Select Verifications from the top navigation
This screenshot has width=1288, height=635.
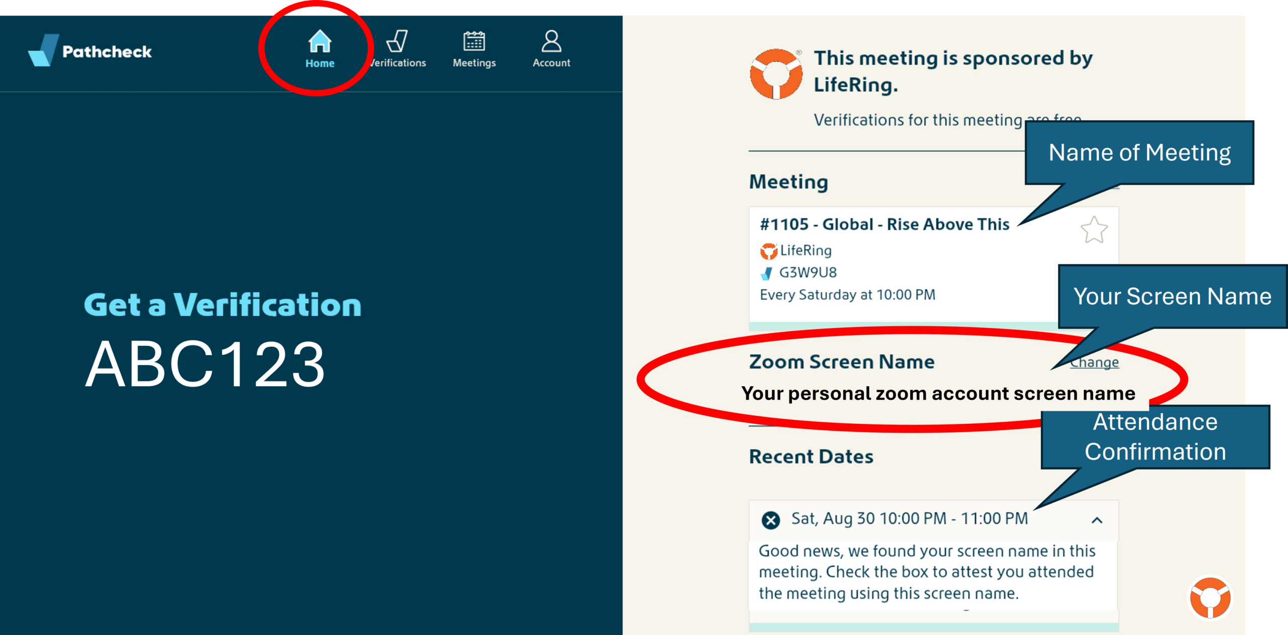[x=397, y=50]
